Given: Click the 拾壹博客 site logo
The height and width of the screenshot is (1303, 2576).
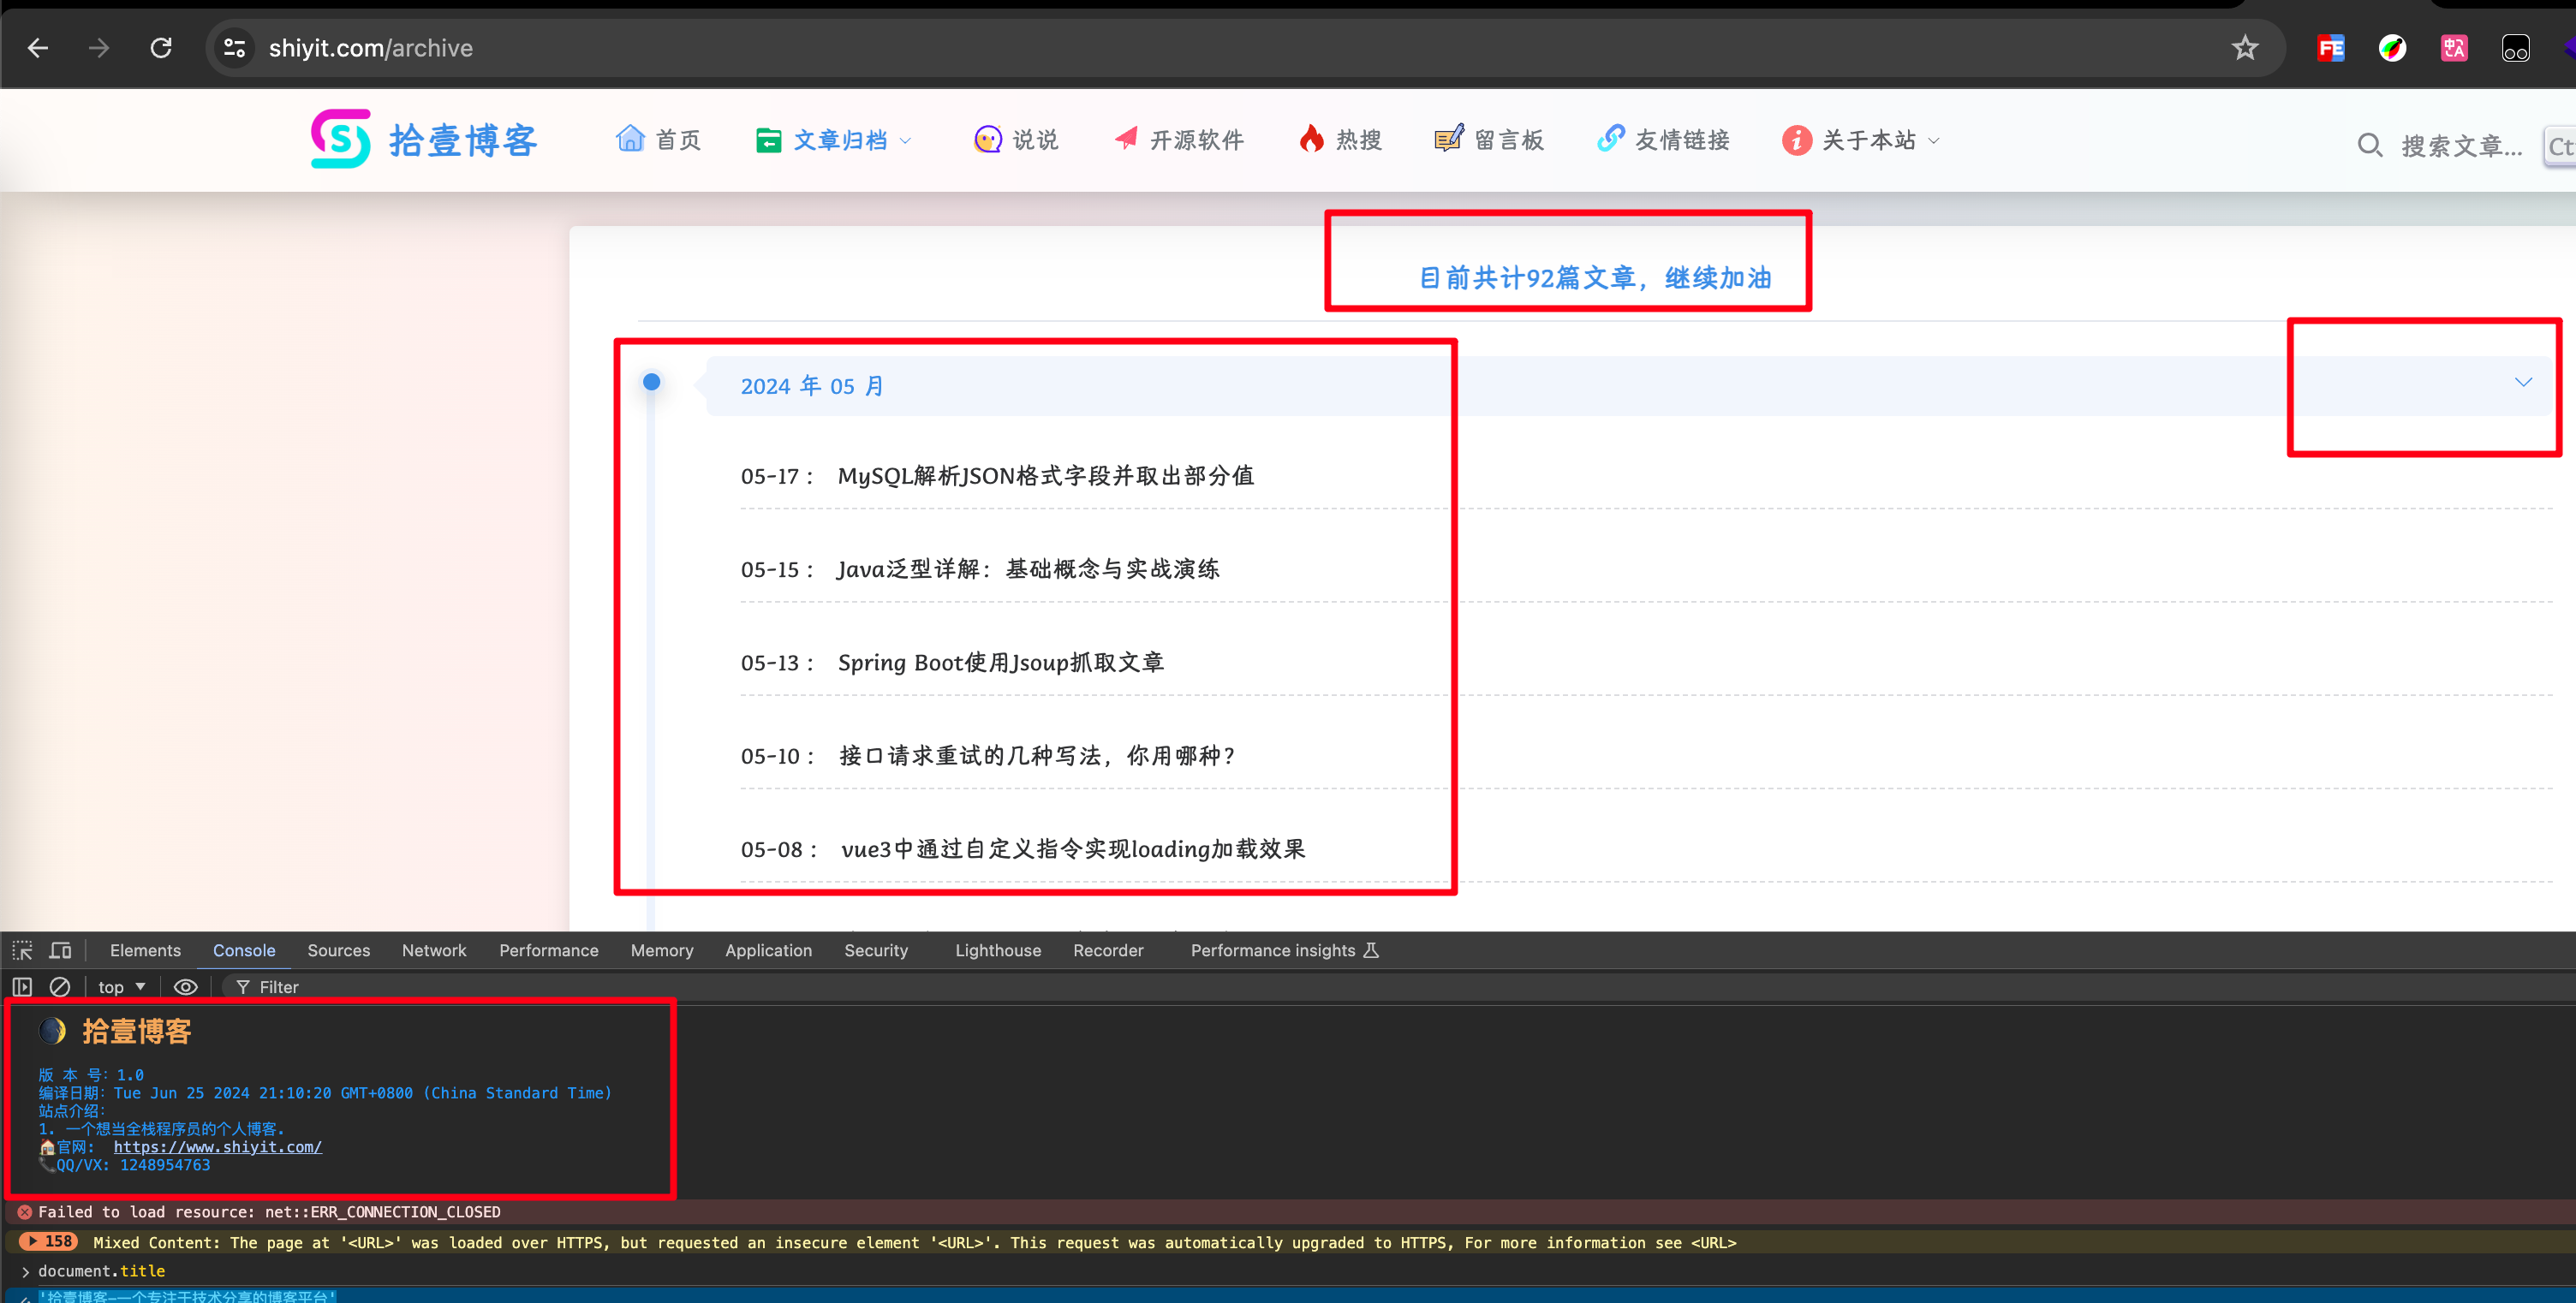Looking at the screenshot, I should 424,139.
